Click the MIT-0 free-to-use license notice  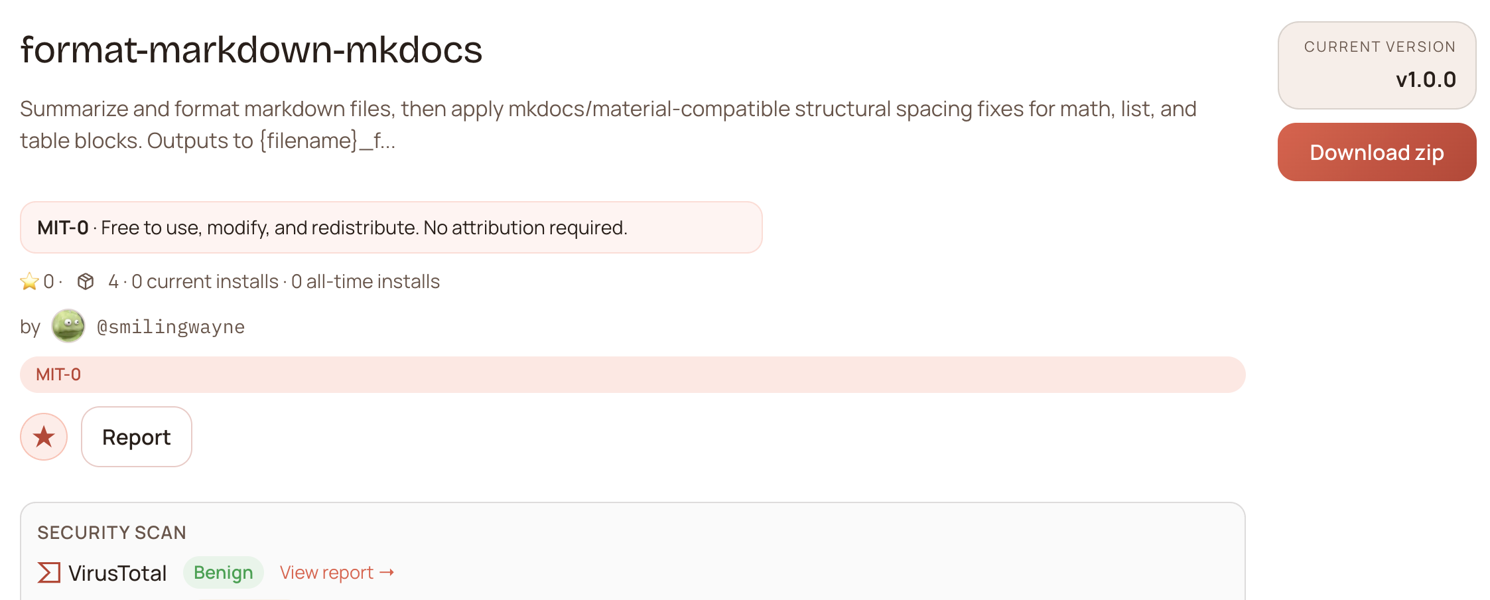tap(391, 228)
